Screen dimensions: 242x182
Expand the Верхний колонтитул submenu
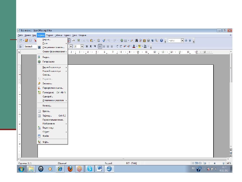(52, 67)
